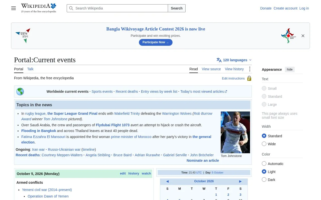Screen dimensions: 321x200
Task: Set color mode to Dark
Action: [x=264, y=179]
